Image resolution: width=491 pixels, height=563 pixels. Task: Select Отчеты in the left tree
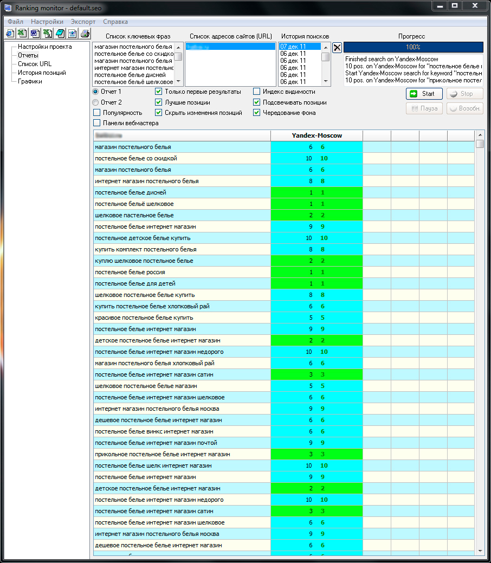click(28, 55)
